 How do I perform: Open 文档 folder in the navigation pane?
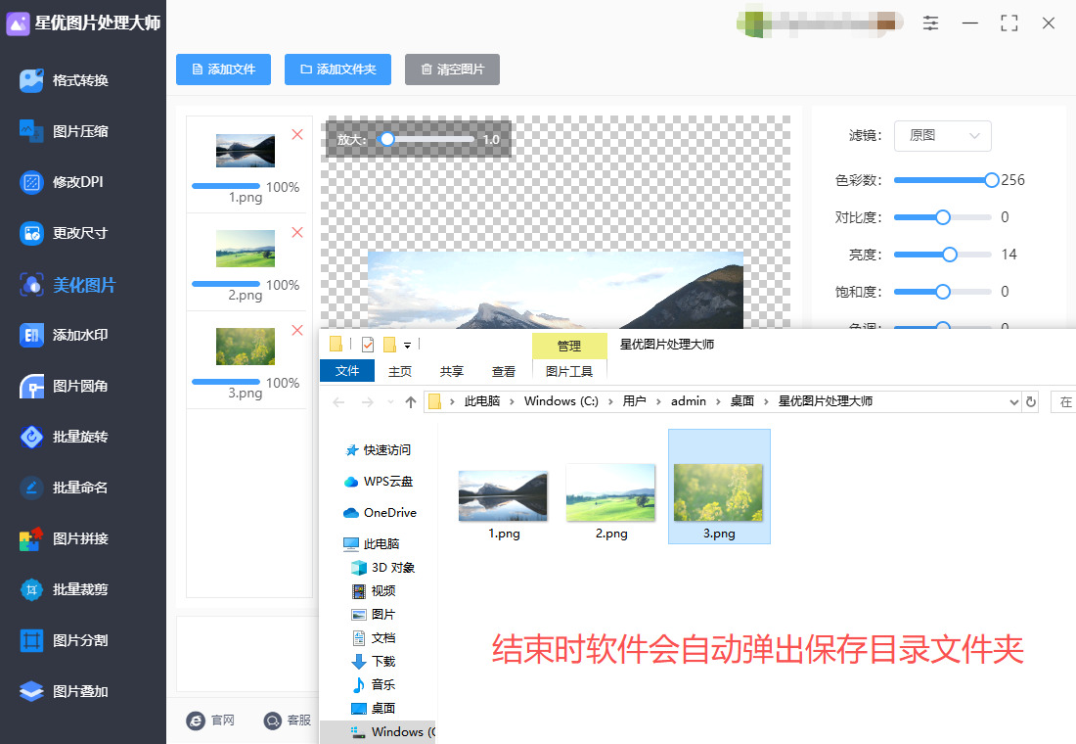pyautogui.click(x=374, y=637)
